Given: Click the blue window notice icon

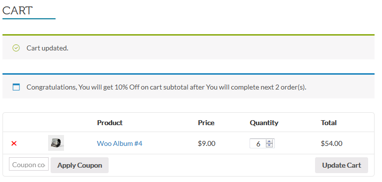Looking at the screenshot, I should point(16,87).
